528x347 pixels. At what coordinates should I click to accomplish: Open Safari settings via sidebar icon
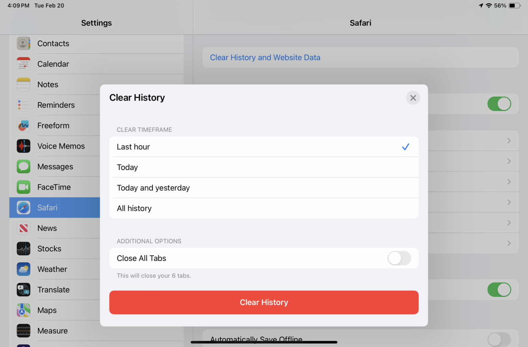click(x=23, y=207)
